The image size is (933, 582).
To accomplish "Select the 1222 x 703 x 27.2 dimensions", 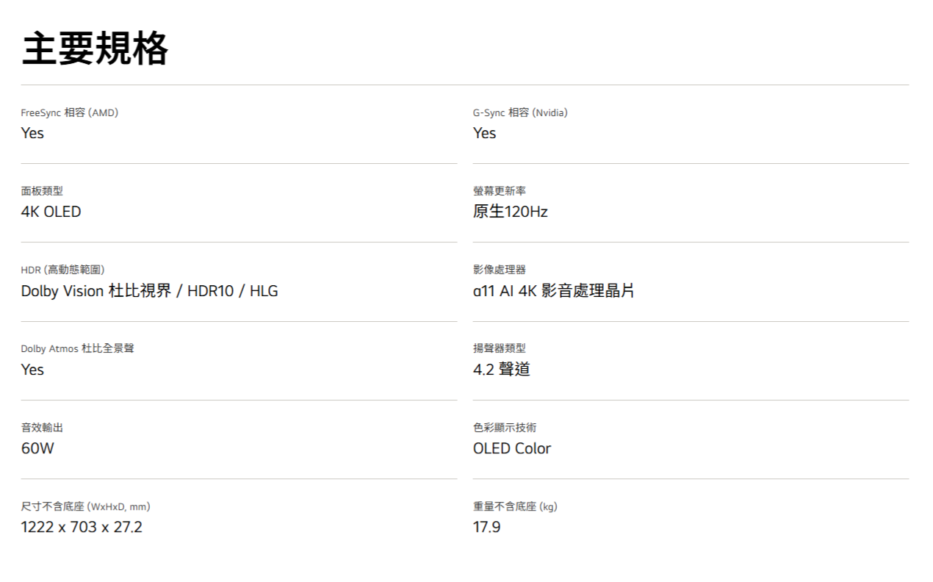I will pos(82,527).
